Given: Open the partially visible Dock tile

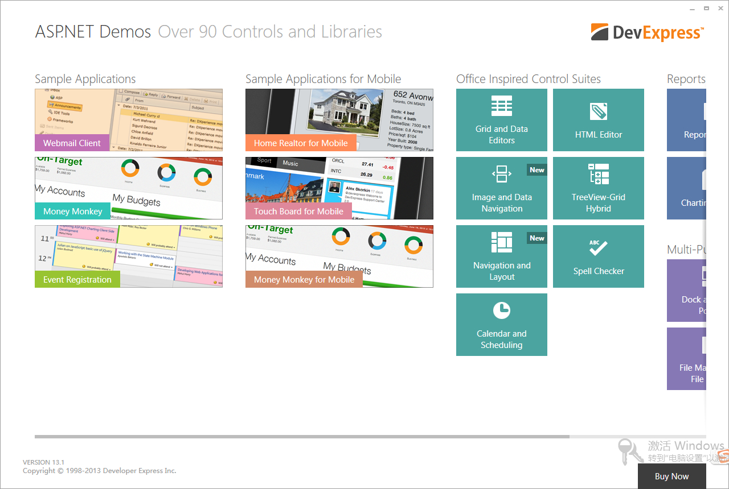Looking at the screenshot, I should [x=686, y=291].
